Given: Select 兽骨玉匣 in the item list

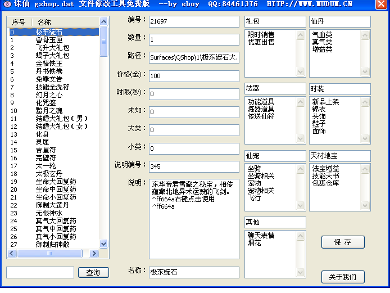Looking at the screenshot, I should (49, 40).
